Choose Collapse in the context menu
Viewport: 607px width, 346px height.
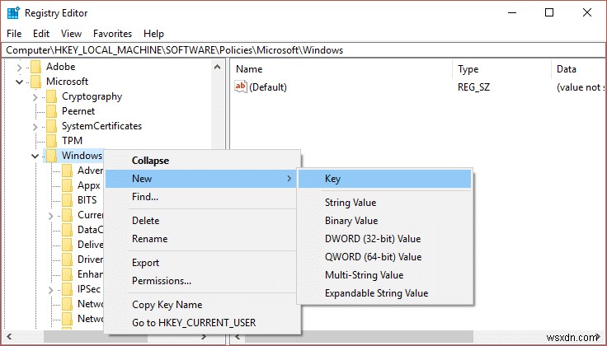pos(202,161)
